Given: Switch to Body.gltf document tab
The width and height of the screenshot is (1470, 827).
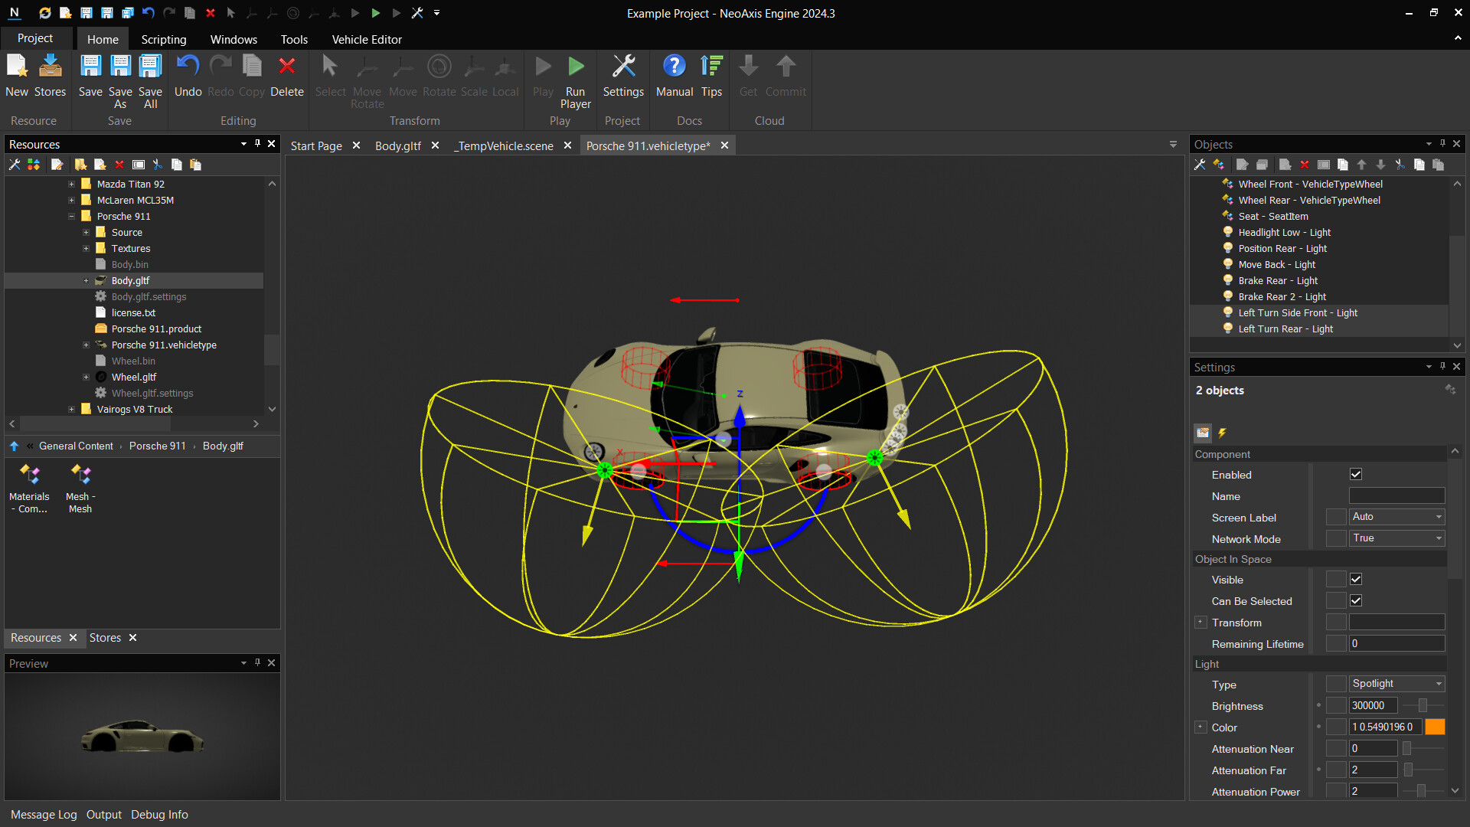Looking at the screenshot, I should point(398,145).
